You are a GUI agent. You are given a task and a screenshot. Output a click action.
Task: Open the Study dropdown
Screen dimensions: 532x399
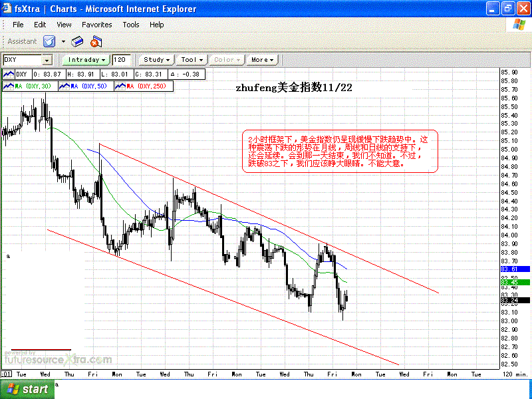pyautogui.click(x=156, y=60)
